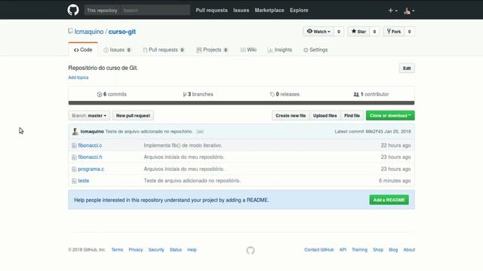Image resolution: width=483 pixels, height=271 pixels.
Task: Open the teste file
Action: click(x=84, y=181)
